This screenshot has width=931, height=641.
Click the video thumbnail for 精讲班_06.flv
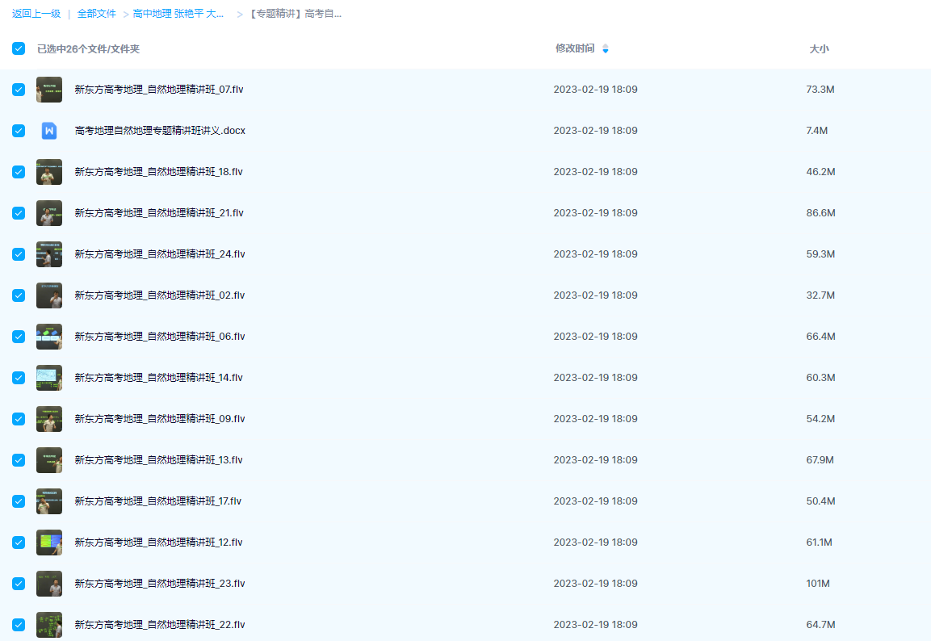point(49,337)
